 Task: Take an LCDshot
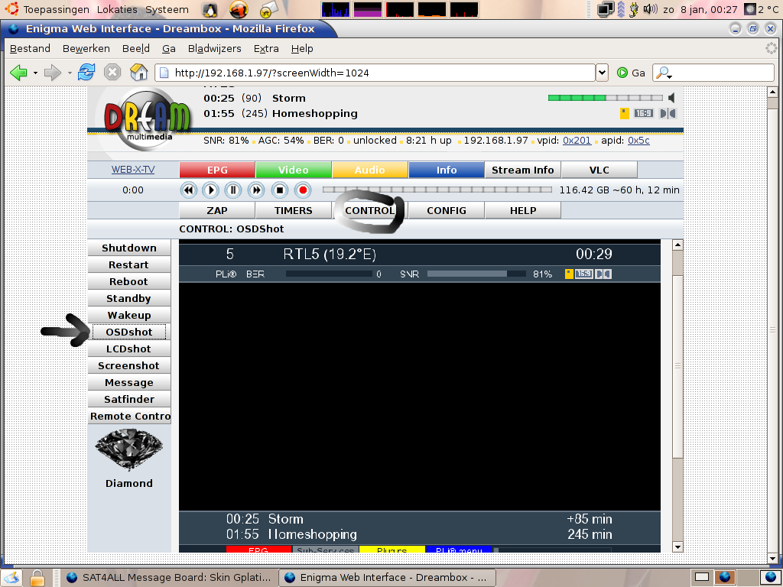point(128,349)
